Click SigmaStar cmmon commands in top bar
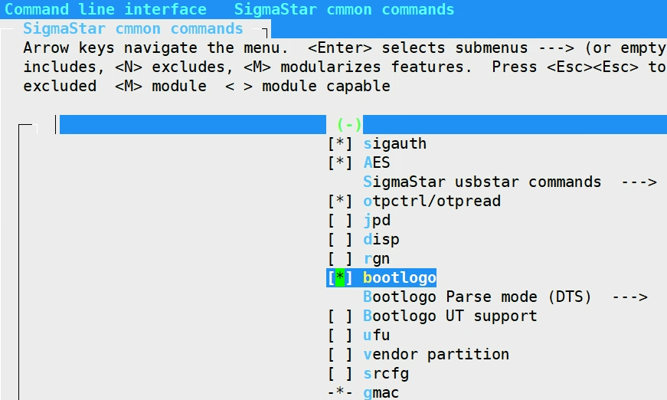667x400 pixels. tap(344, 10)
